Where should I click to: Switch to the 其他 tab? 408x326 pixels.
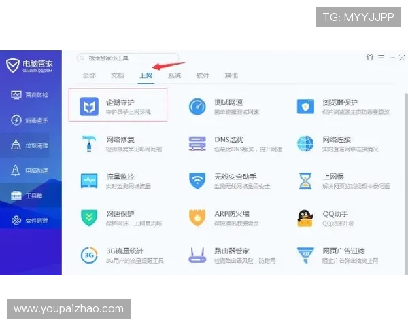tap(231, 75)
